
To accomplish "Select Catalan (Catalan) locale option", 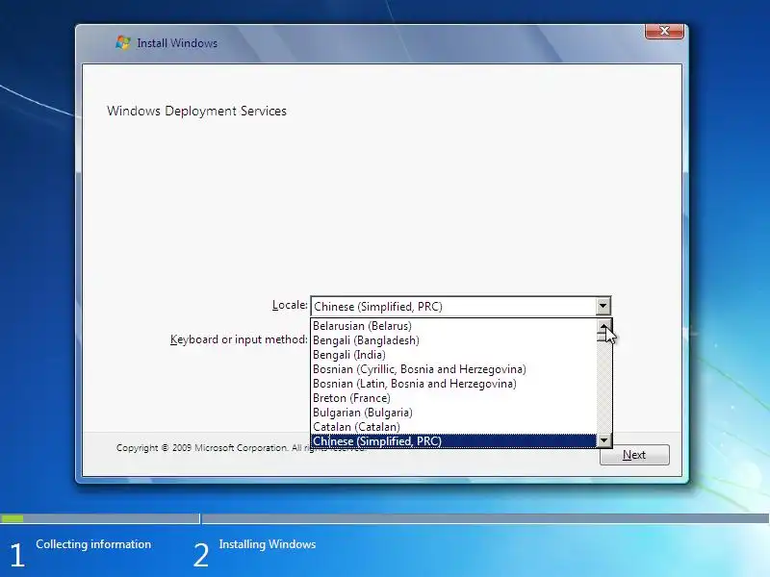I will (453, 427).
